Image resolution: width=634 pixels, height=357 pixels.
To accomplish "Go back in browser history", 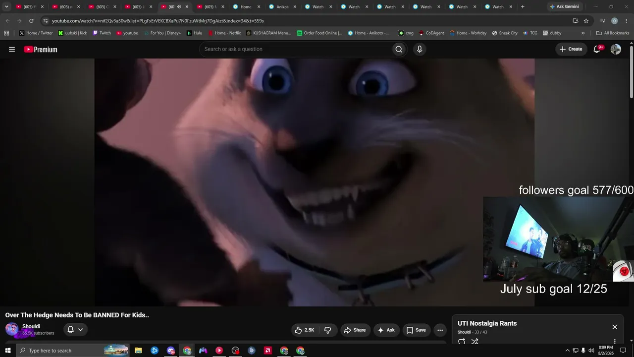I will pos(7,21).
